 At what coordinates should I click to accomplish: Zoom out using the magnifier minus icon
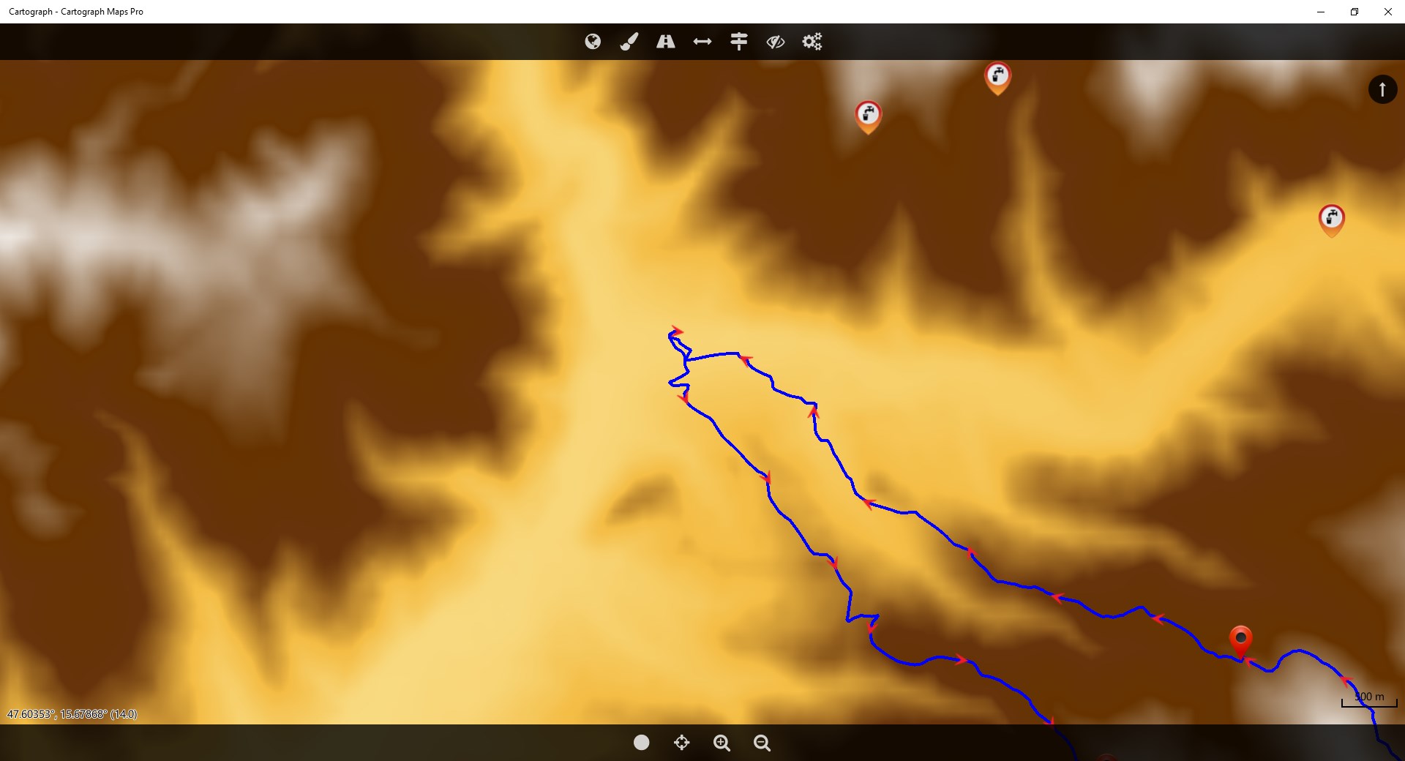[x=762, y=743]
